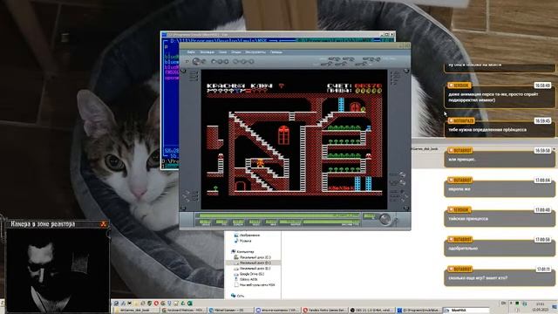Switch to Keyboard Matrices - MSX taskbar button
This screenshot has width=558, height=314.
[x=184, y=311]
